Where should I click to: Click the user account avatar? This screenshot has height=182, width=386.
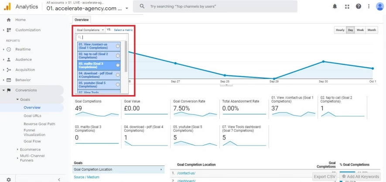(380, 7)
